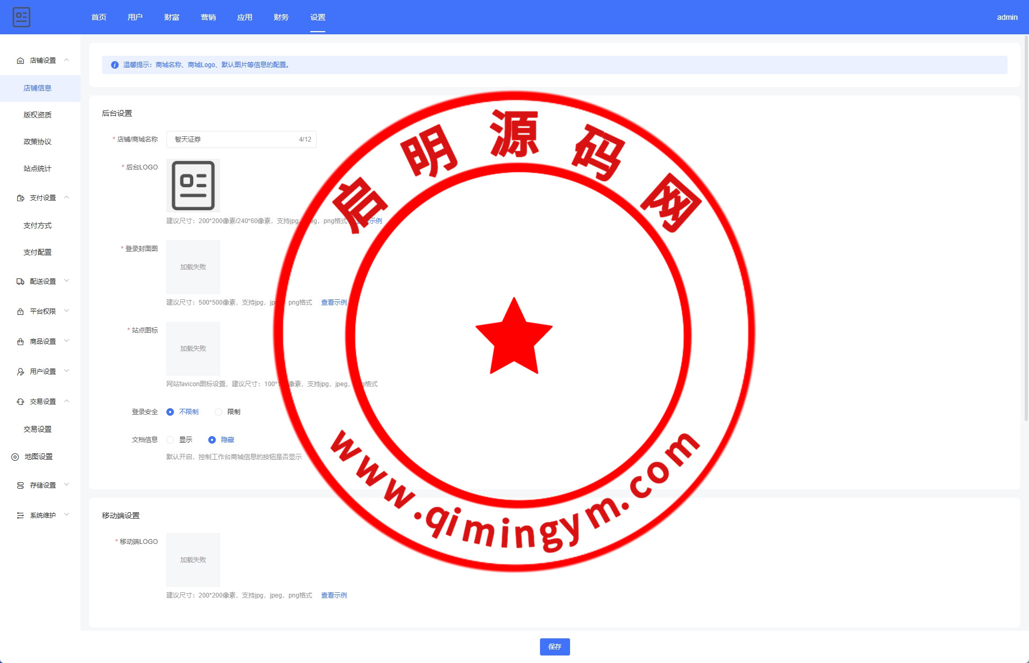Click the 后台LOGO image thumbnail
This screenshot has width=1029, height=663.
pyautogui.click(x=193, y=186)
